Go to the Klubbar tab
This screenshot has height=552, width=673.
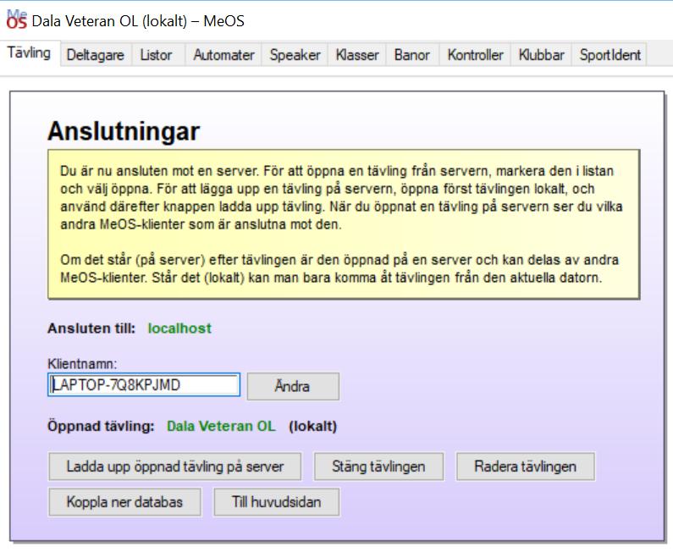[541, 55]
